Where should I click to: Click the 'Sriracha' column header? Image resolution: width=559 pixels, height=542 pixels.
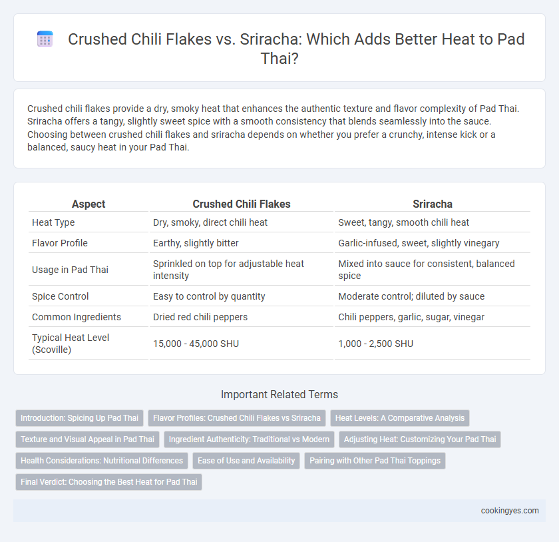coord(433,204)
